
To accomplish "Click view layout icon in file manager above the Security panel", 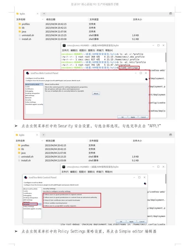I will click(171, 135).
